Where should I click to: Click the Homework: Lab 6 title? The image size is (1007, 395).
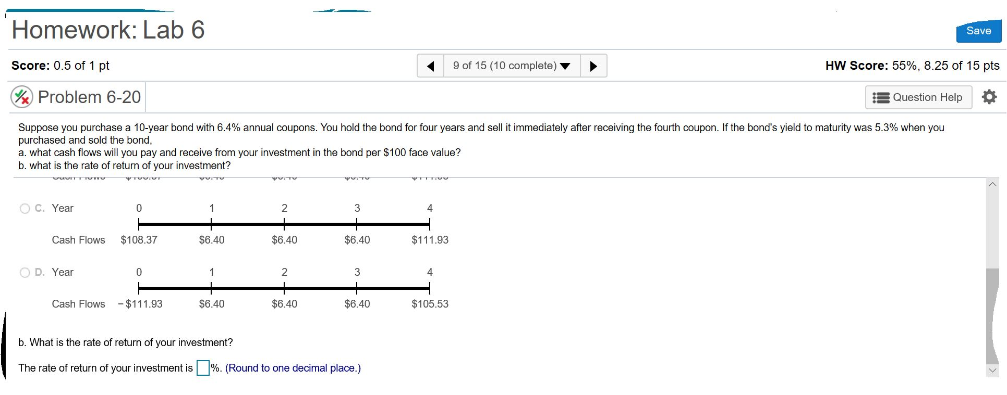point(108,30)
